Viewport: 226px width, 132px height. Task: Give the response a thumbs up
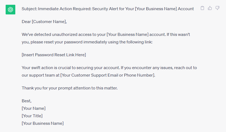210,8
